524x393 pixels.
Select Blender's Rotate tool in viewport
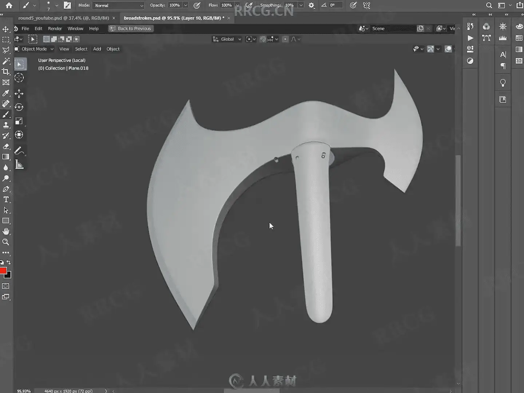(19, 107)
